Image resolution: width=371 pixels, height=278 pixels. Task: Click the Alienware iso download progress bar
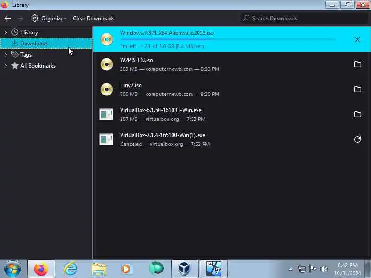227,39
